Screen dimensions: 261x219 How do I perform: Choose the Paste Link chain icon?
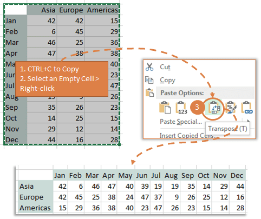[247, 108]
